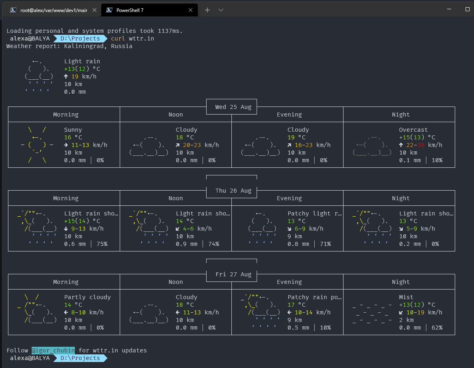Click the PowerShell 7 tab icon
474x368 pixels.
[109, 10]
